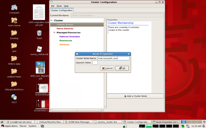Select the XEN_Live_Migration pdf thumbnail
206x128 pixels.
click(x=40, y=68)
